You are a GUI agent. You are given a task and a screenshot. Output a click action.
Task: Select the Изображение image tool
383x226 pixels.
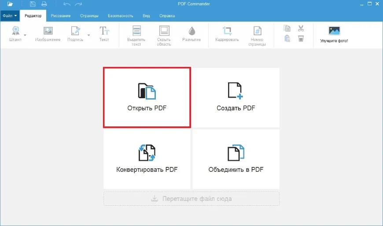[x=48, y=34]
